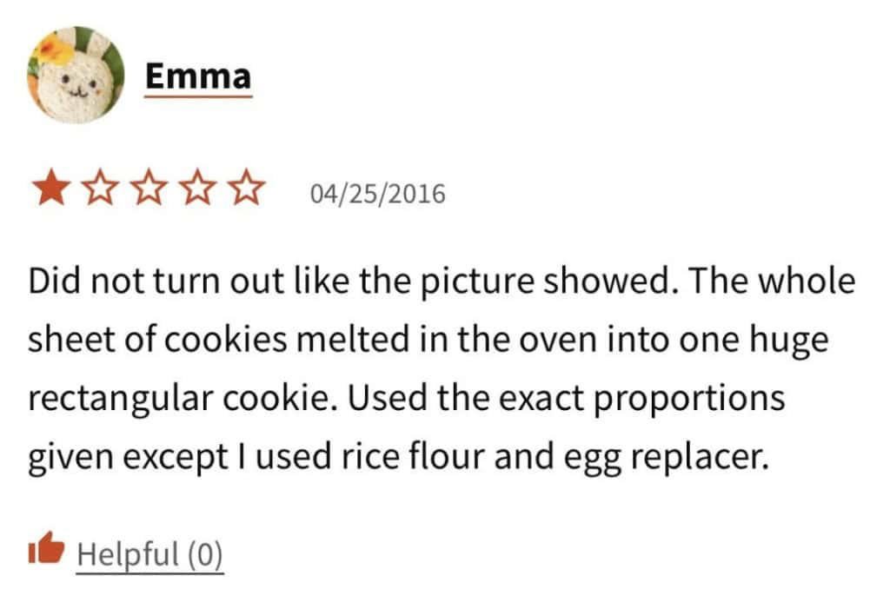Click the phrase "exact proportions" in the review

point(686,399)
